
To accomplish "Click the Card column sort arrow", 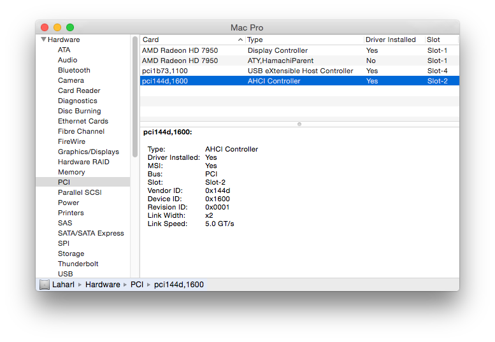I will point(240,39).
